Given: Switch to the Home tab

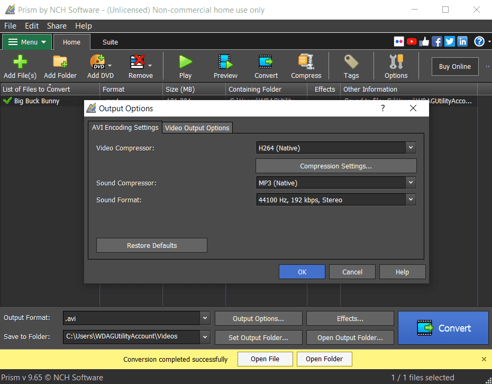Looking at the screenshot, I should [71, 42].
